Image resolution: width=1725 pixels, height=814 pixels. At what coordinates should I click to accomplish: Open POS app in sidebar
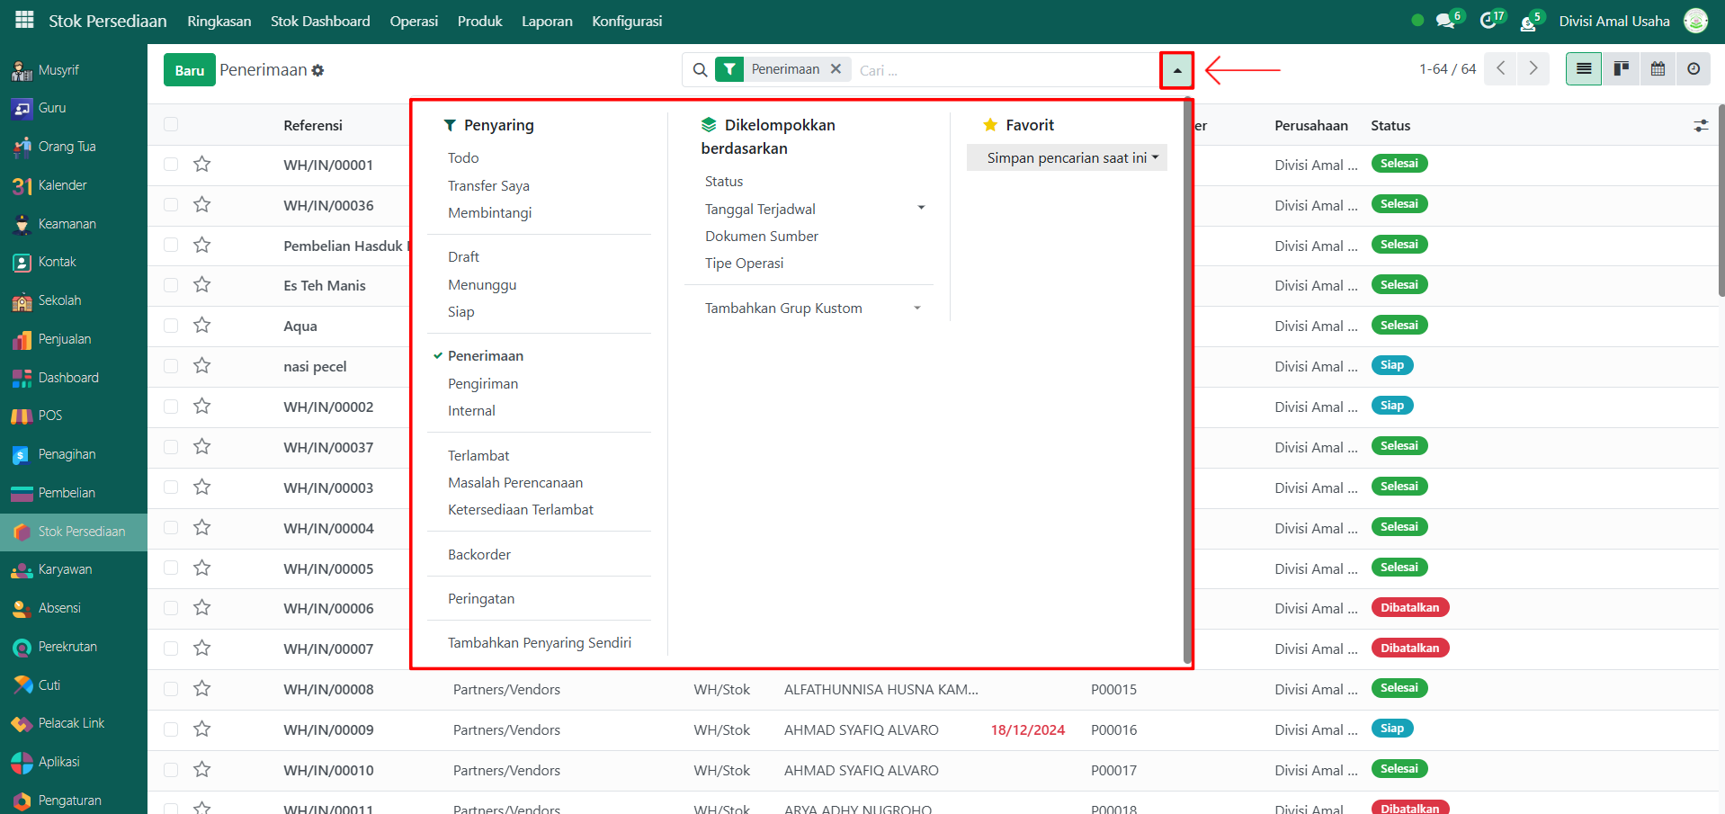(49, 416)
